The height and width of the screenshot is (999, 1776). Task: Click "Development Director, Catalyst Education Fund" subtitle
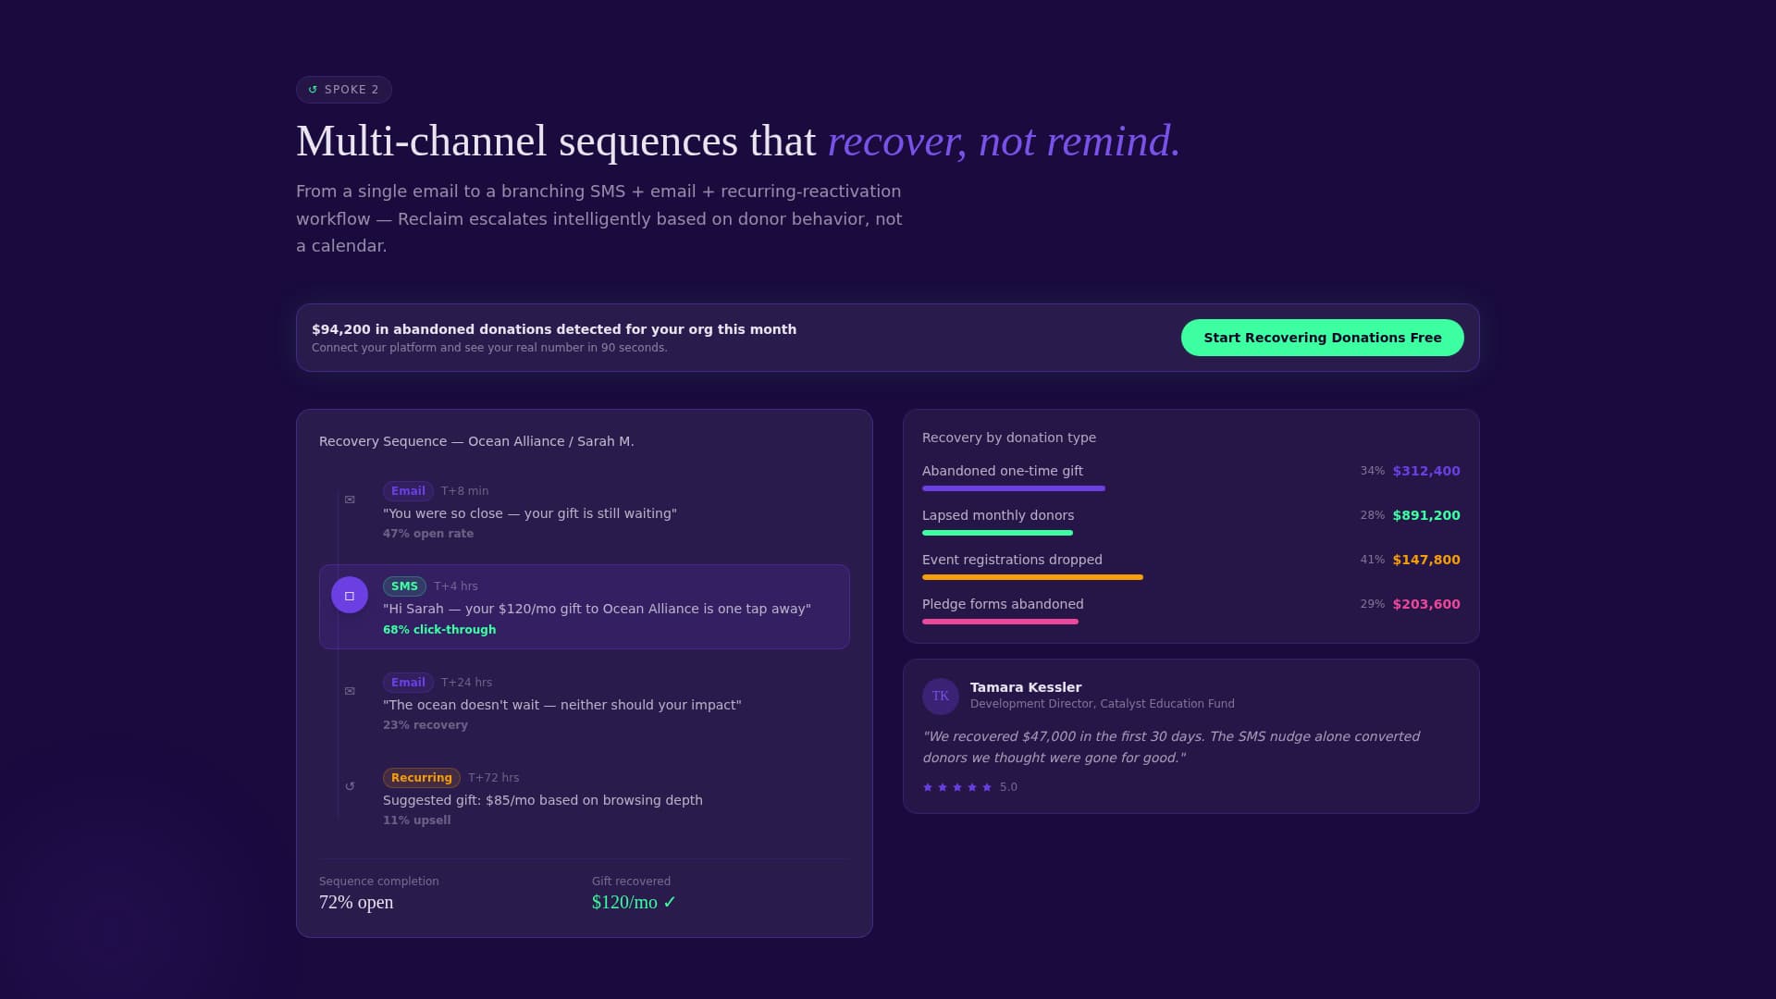click(1103, 704)
